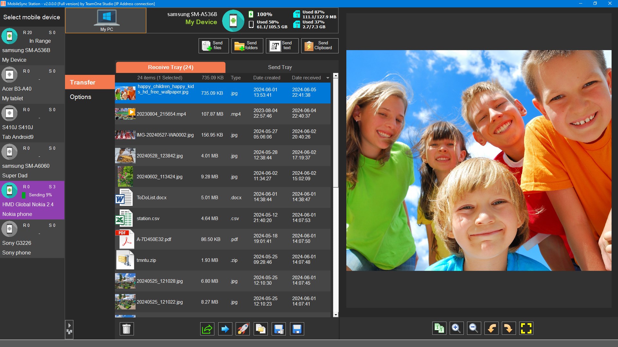Click the copy files icon
The width and height of the screenshot is (618, 347).
coord(260,329)
